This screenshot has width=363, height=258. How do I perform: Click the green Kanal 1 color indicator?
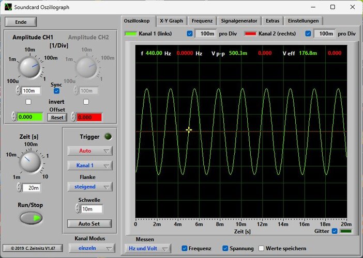(x=131, y=34)
